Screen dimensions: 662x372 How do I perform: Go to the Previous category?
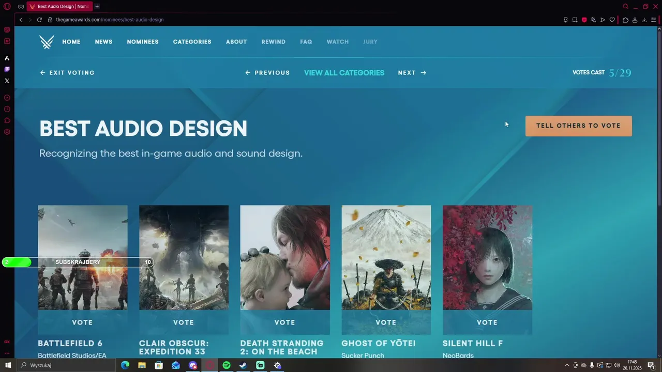pyautogui.click(x=267, y=73)
